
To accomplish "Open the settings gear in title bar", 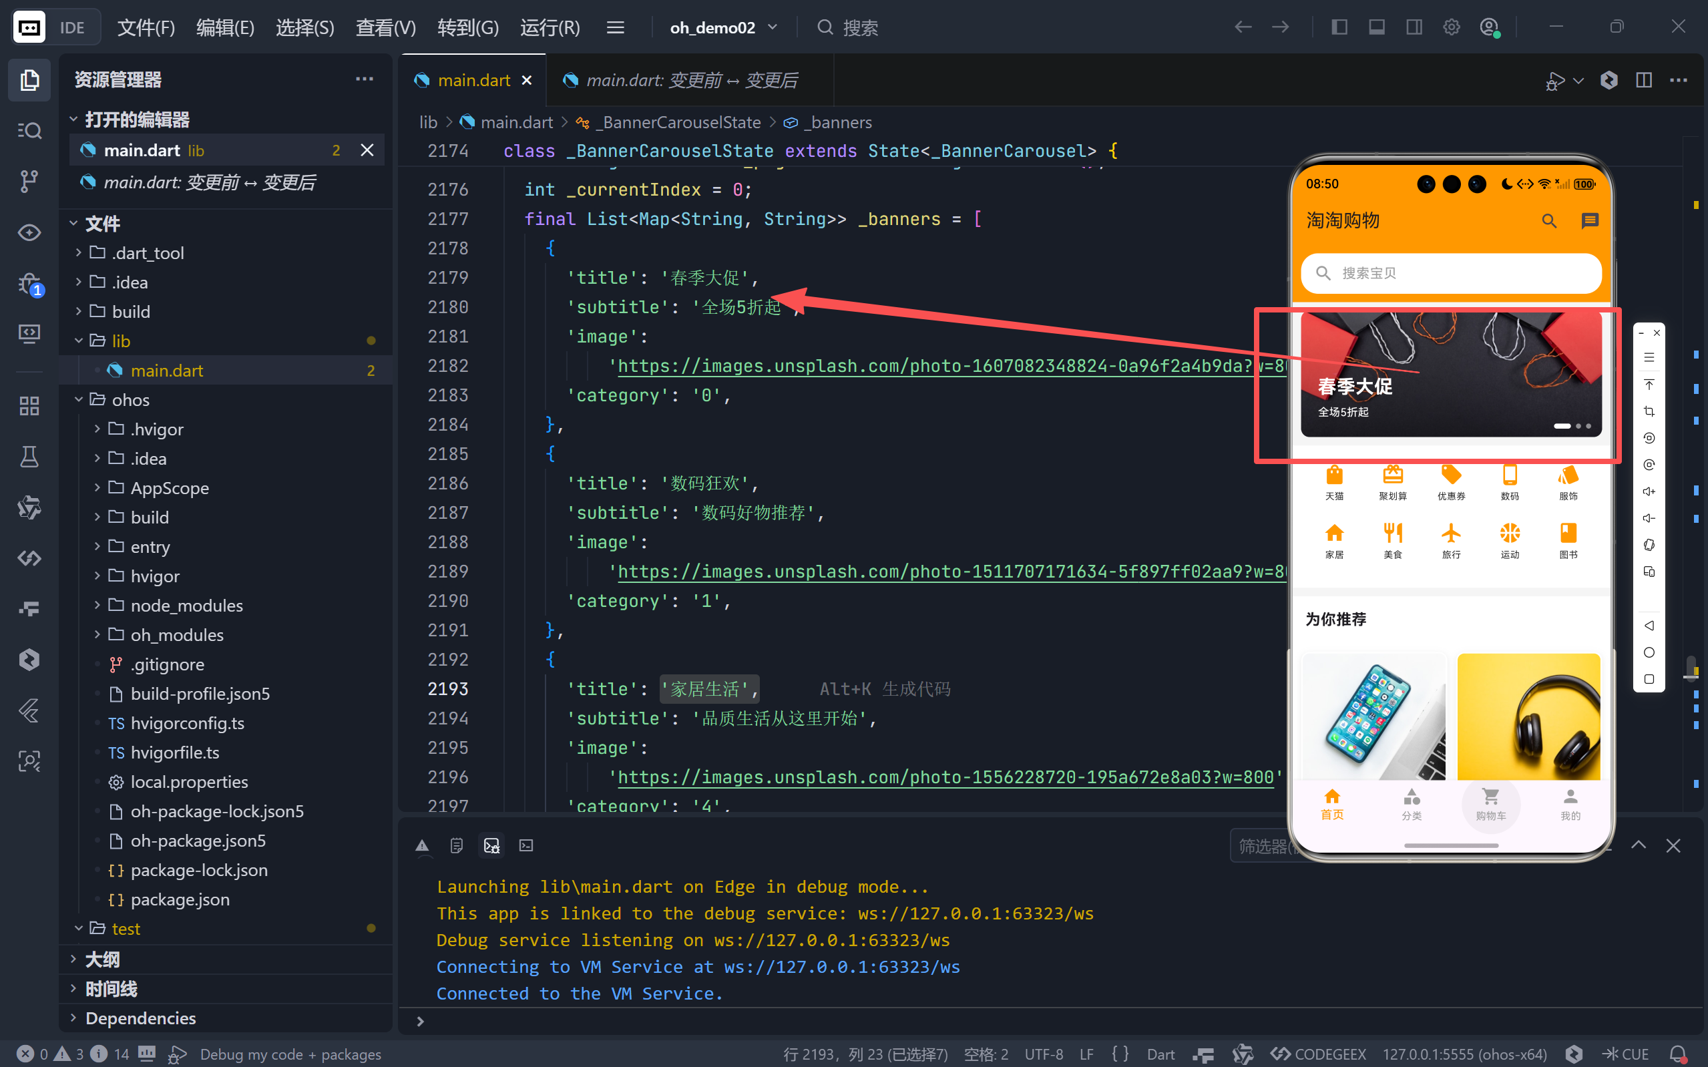I will coord(1451,27).
